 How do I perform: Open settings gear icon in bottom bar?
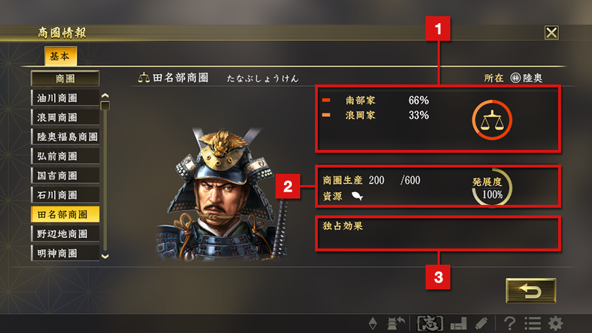coord(555,323)
